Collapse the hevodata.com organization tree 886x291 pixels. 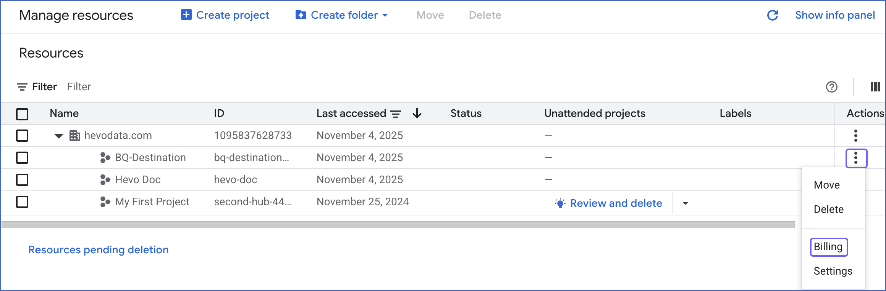(x=58, y=136)
